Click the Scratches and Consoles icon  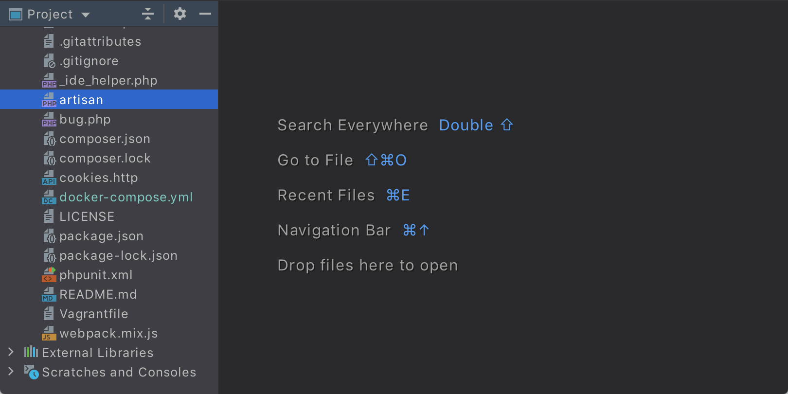(x=31, y=372)
